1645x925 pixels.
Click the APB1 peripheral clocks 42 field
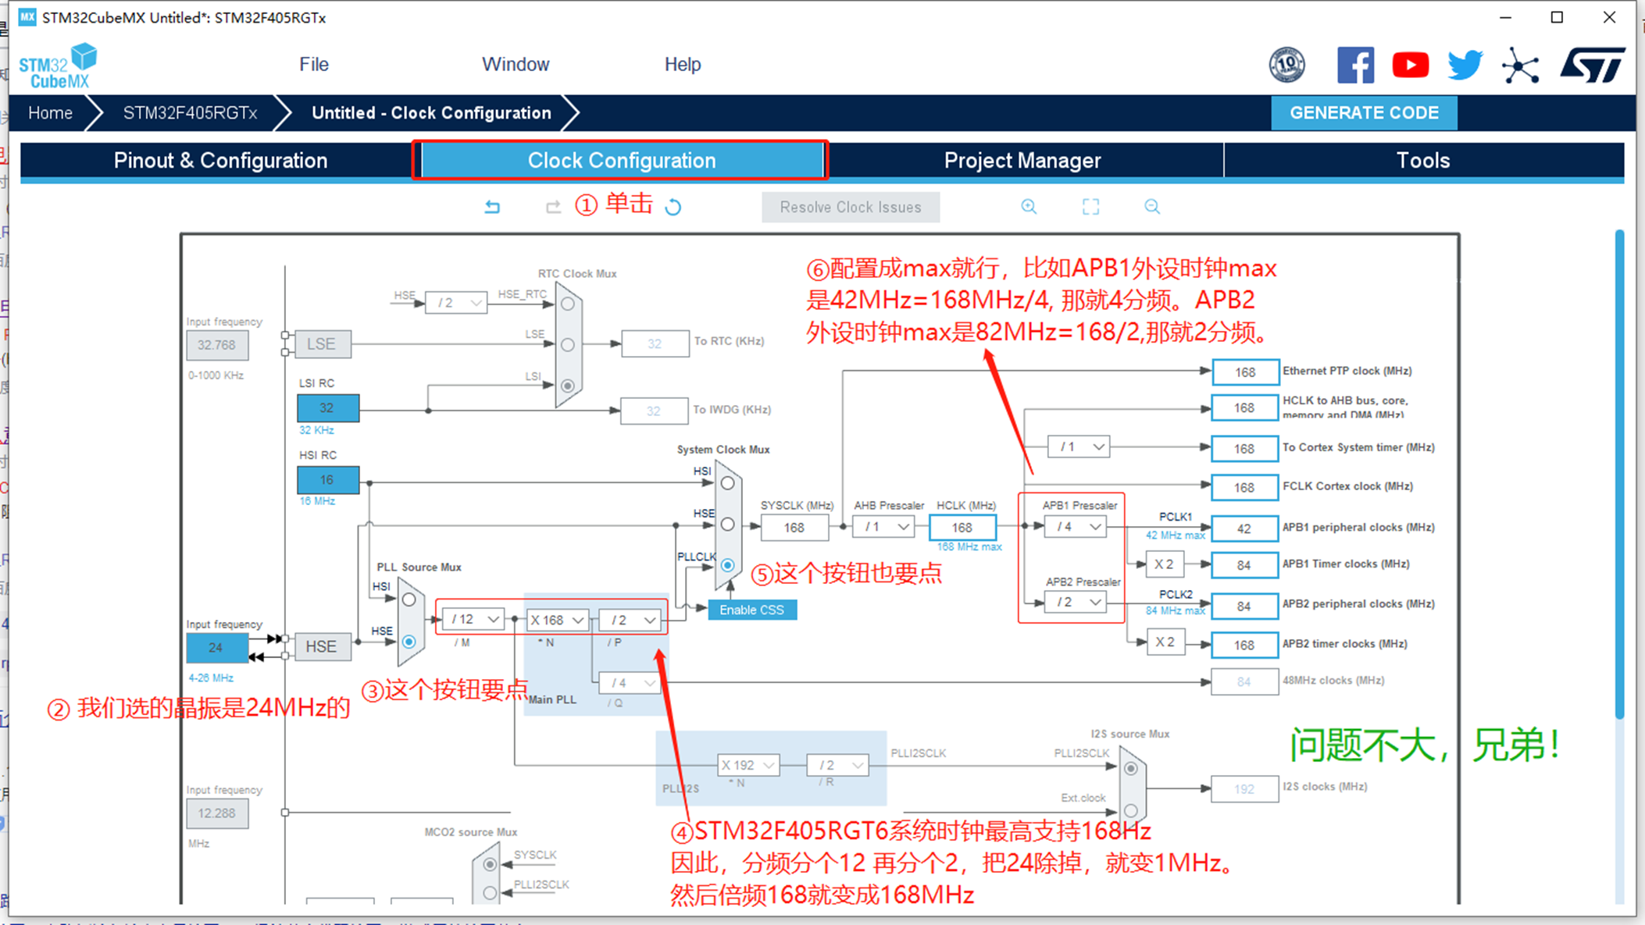(1245, 528)
